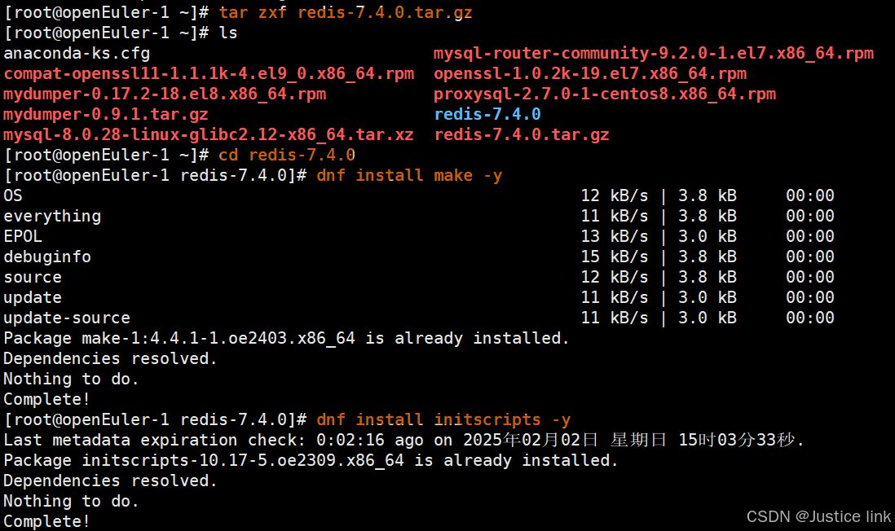Click the 'update-source' repository row label
The height and width of the screenshot is (531, 895).
click(x=67, y=318)
